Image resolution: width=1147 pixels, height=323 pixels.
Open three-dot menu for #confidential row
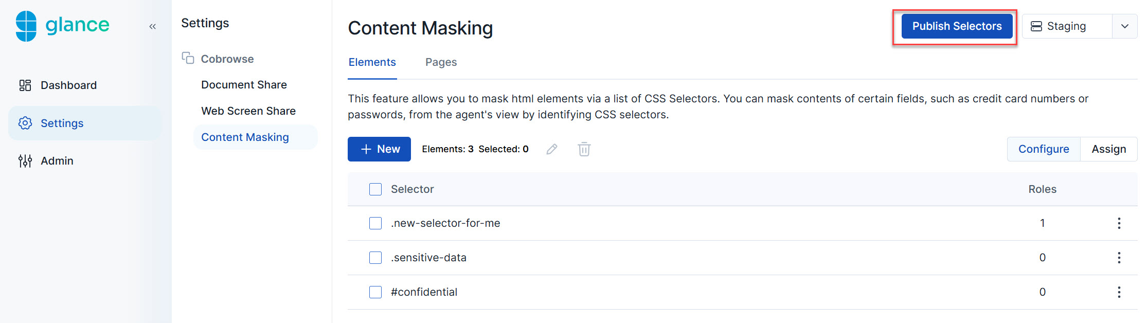tap(1119, 292)
